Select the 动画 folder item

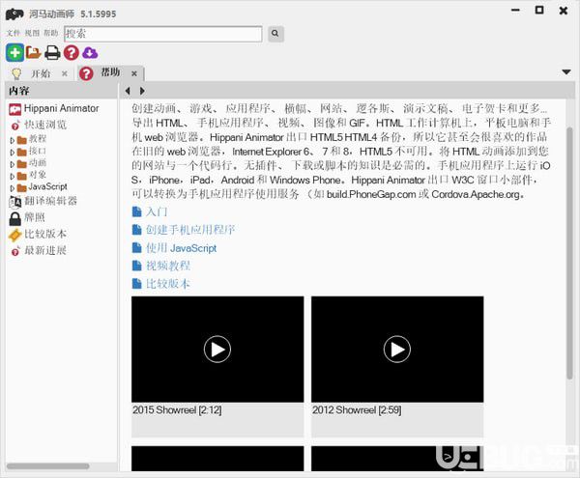click(x=38, y=162)
